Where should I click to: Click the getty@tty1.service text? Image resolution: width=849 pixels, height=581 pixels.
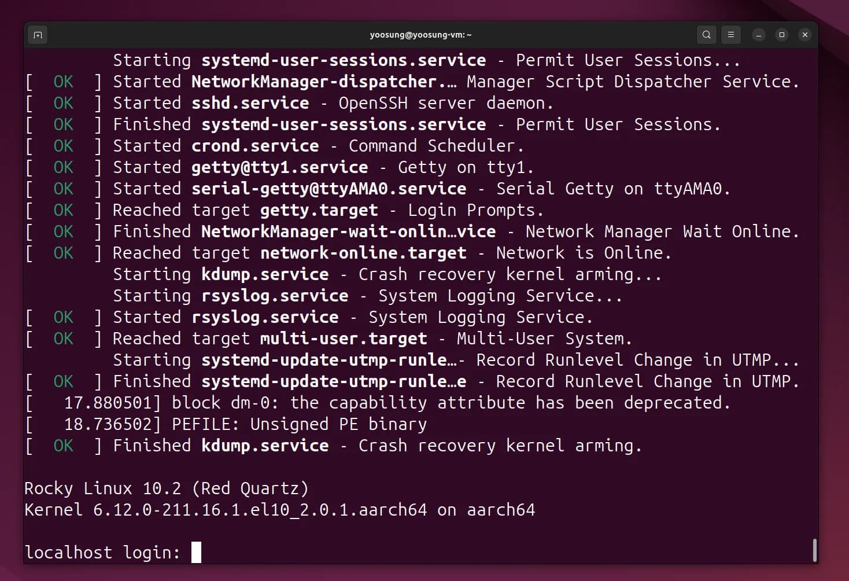(x=280, y=167)
